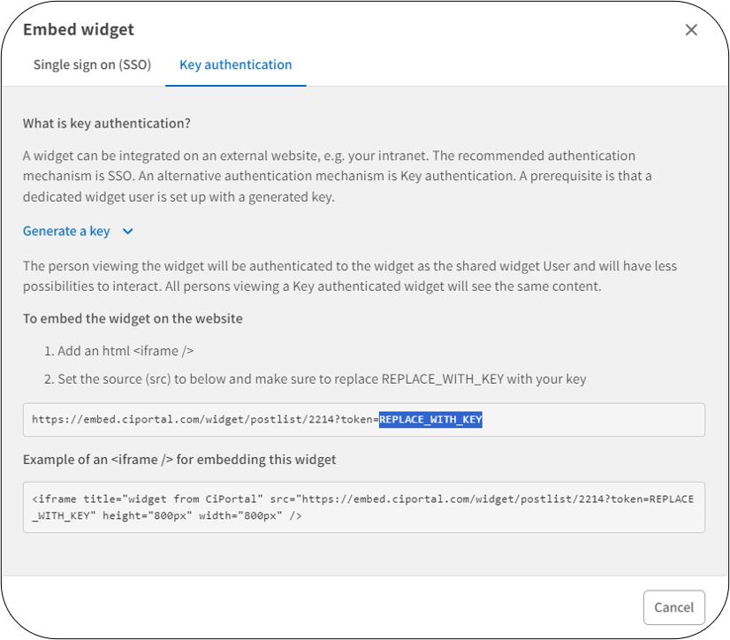Expand the Generate a key section
Viewport: 730px width, 640px height.
[x=65, y=231]
